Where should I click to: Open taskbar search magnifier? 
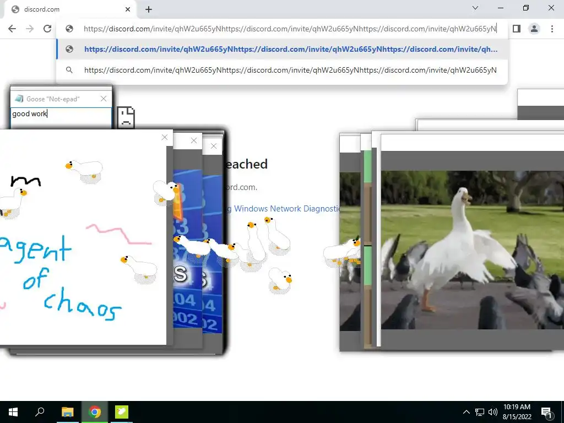pos(40,412)
